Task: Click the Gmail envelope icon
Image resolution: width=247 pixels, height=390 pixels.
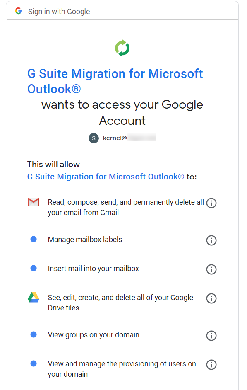Action: click(34, 202)
